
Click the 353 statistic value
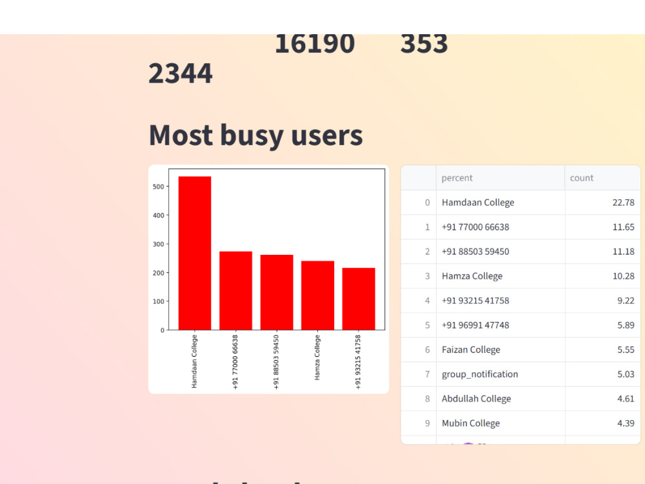point(424,44)
